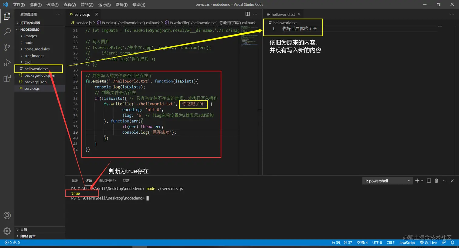Open the Run and Debug view

point(7,63)
